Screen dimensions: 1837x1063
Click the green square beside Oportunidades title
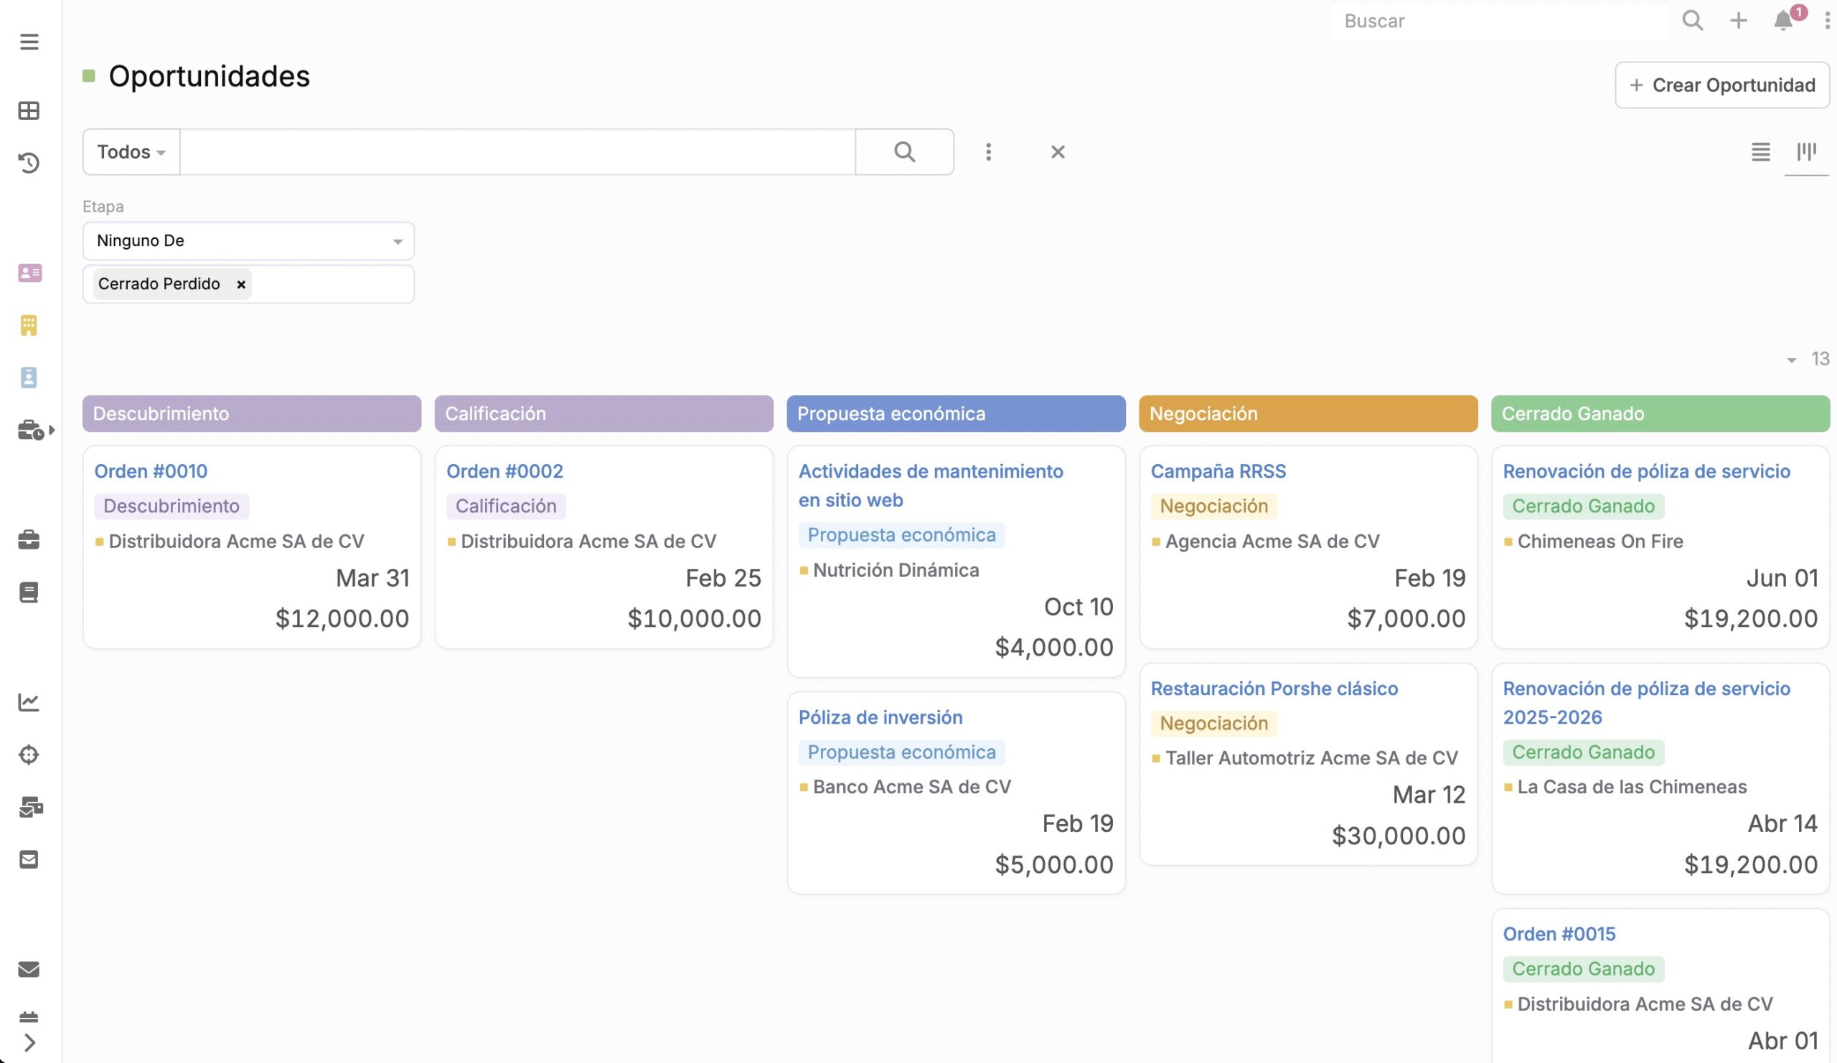[x=89, y=76]
